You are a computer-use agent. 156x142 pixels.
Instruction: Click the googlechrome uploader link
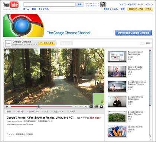point(17,121)
